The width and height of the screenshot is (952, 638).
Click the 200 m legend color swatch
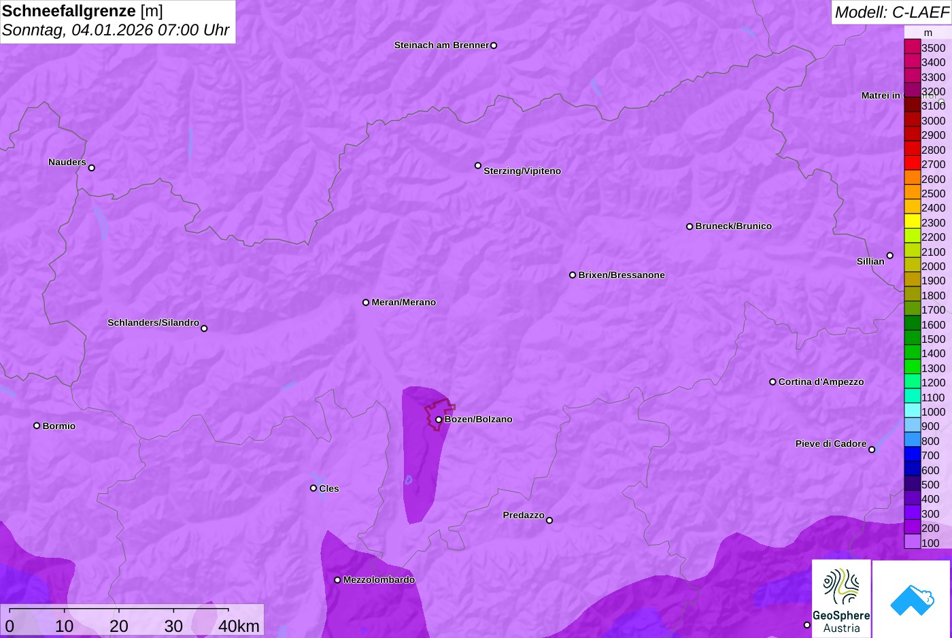[912, 527]
